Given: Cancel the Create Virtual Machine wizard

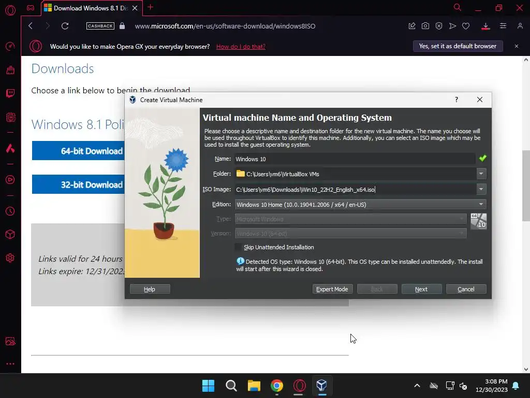Looking at the screenshot, I should pyautogui.click(x=466, y=289).
